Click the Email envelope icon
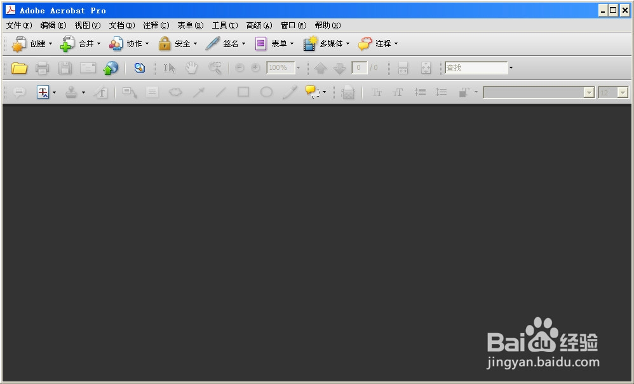 pyautogui.click(x=88, y=68)
